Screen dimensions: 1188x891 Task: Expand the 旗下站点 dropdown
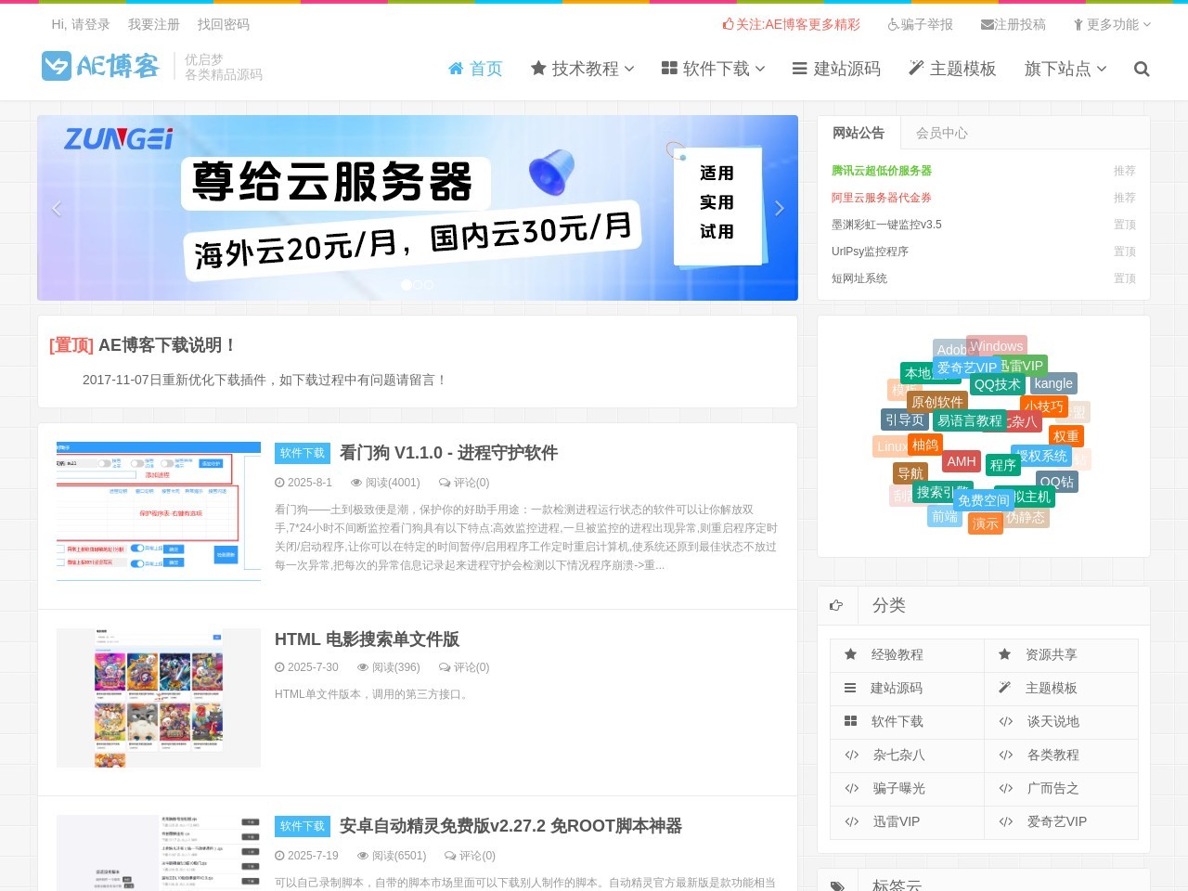click(x=1065, y=69)
